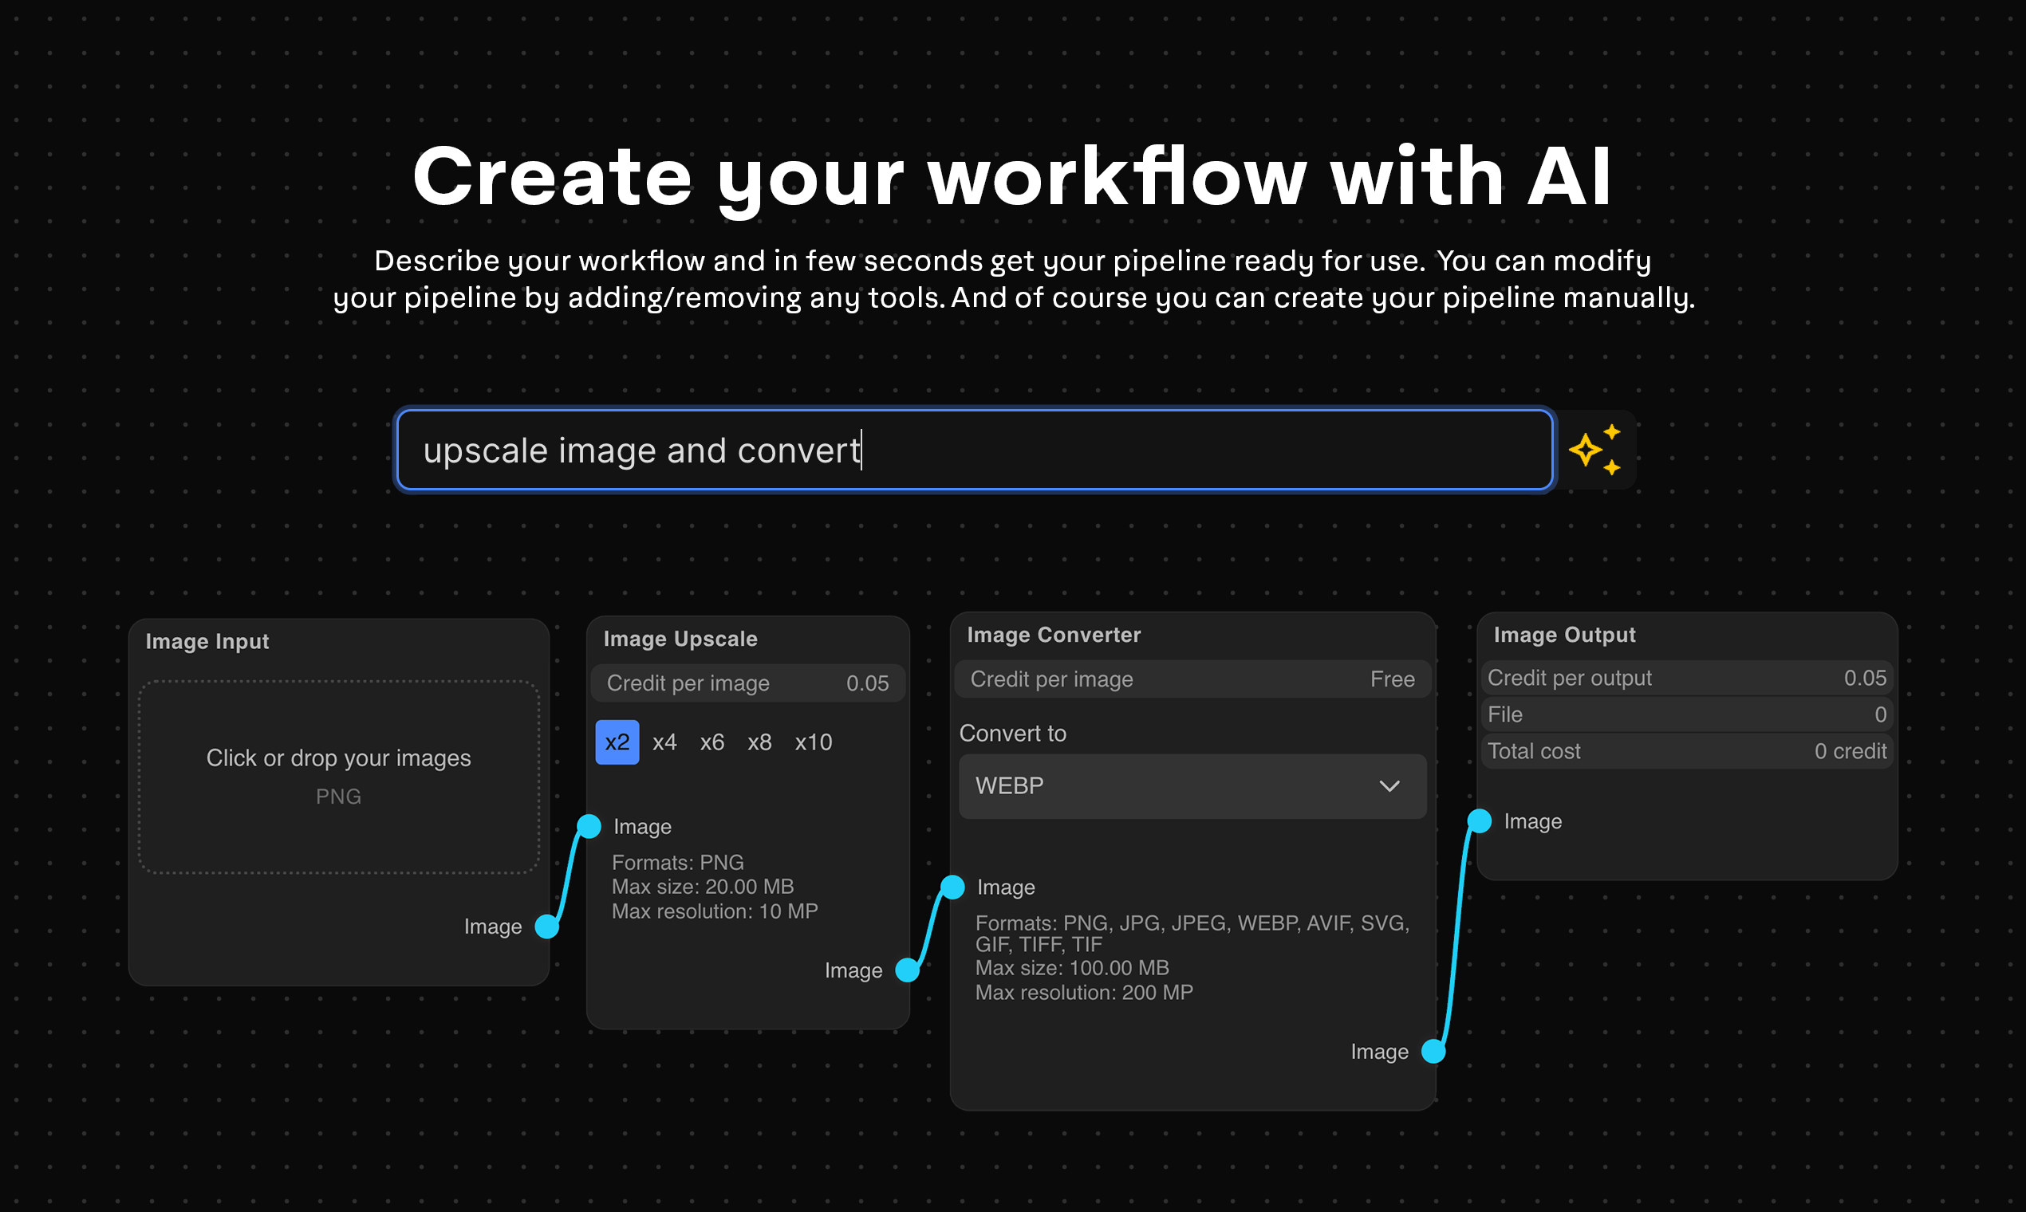Click the Image Upscale output connector dot
The image size is (2026, 1212).
pyautogui.click(x=907, y=970)
